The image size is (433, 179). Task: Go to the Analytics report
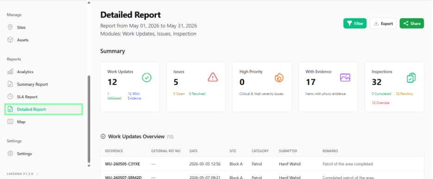point(25,72)
